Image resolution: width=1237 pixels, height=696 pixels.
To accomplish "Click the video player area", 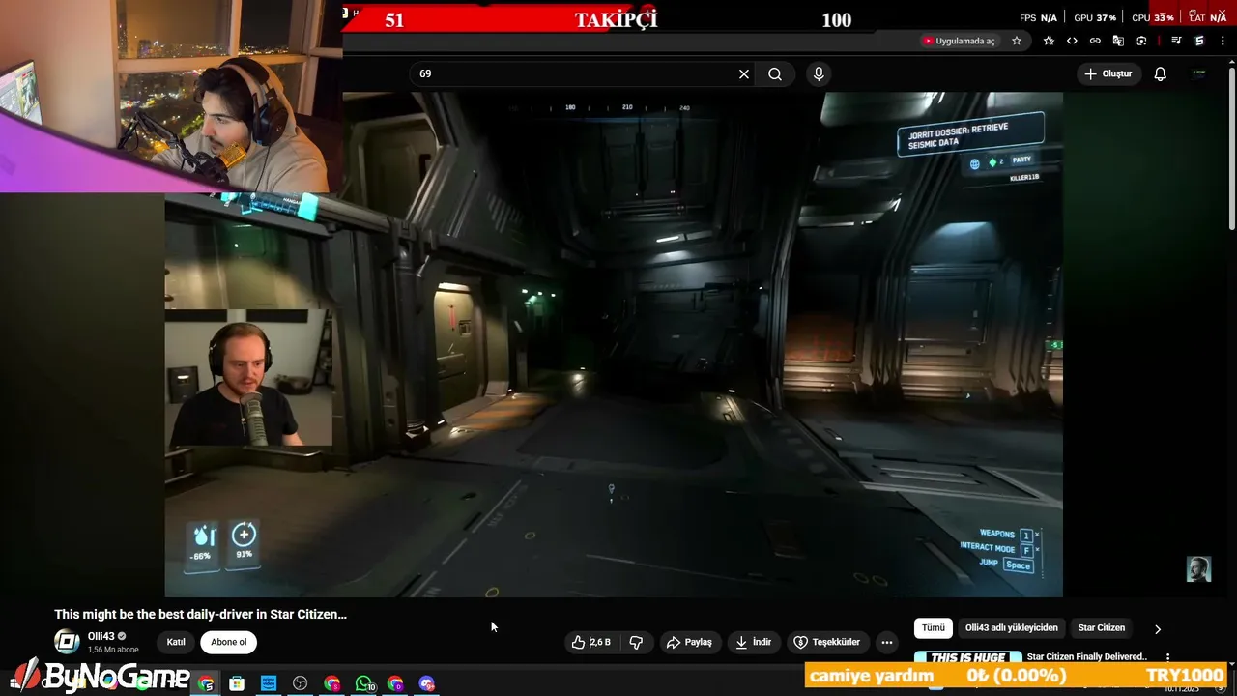I will [x=614, y=344].
